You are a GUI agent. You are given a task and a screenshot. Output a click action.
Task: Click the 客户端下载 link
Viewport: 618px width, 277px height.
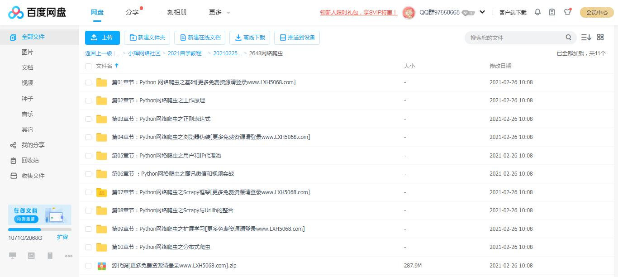coord(513,13)
